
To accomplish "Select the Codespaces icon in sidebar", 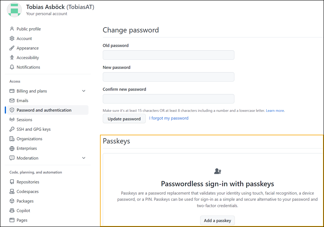I will pos(11,191).
